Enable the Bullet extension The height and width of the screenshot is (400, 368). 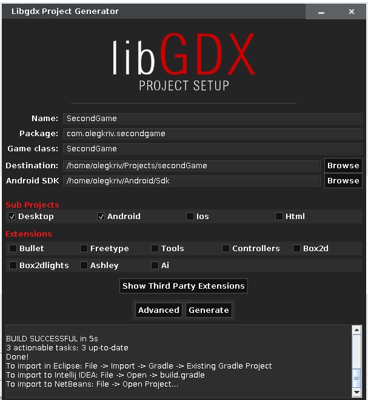13,249
